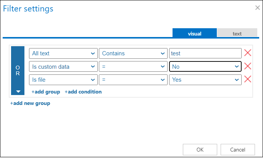Click the +add condition link
The width and height of the screenshot is (263, 158).
tap(83, 92)
